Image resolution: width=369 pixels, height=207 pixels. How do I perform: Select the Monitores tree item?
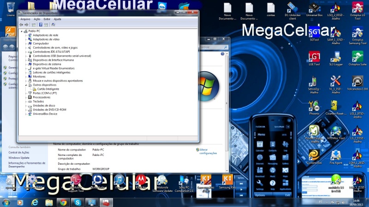pos(39,76)
